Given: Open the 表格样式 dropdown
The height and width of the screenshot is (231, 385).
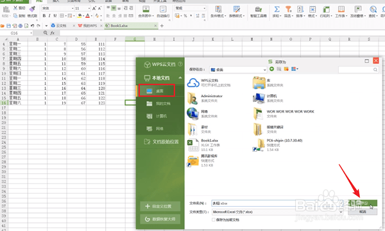Looking at the screenshot, I should click(x=236, y=16).
